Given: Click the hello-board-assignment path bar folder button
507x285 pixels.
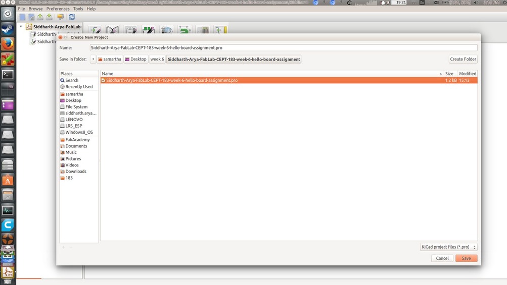Looking at the screenshot, I should coord(234,59).
